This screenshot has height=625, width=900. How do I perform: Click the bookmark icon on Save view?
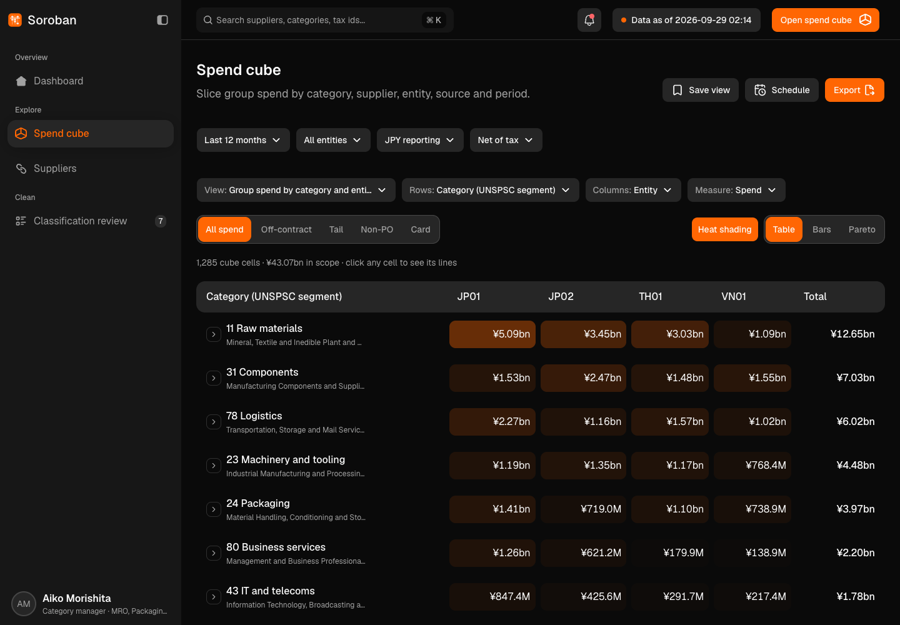pos(677,90)
